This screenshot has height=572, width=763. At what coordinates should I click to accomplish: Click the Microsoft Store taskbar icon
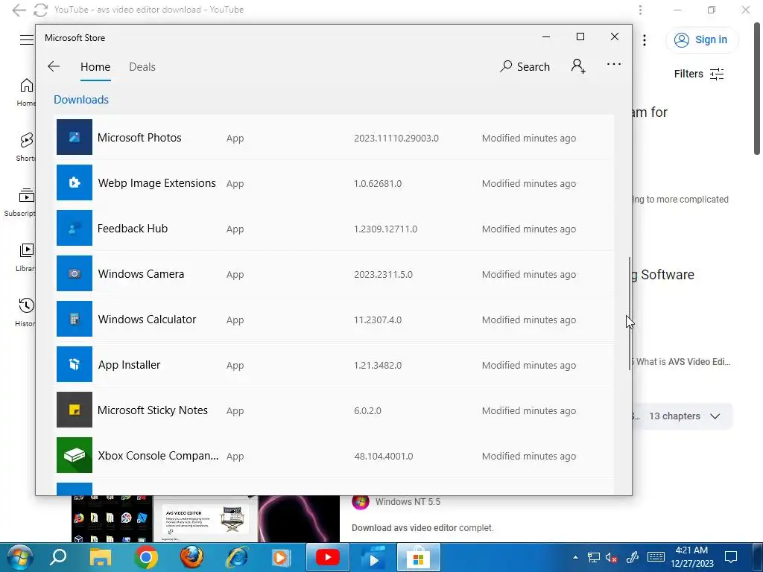pos(419,557)
